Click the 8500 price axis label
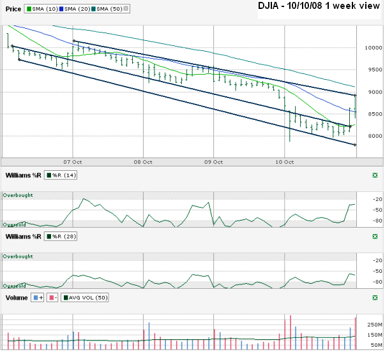Image resolution: width=385 pixels, height=352 pixels. tap(375, 114)
